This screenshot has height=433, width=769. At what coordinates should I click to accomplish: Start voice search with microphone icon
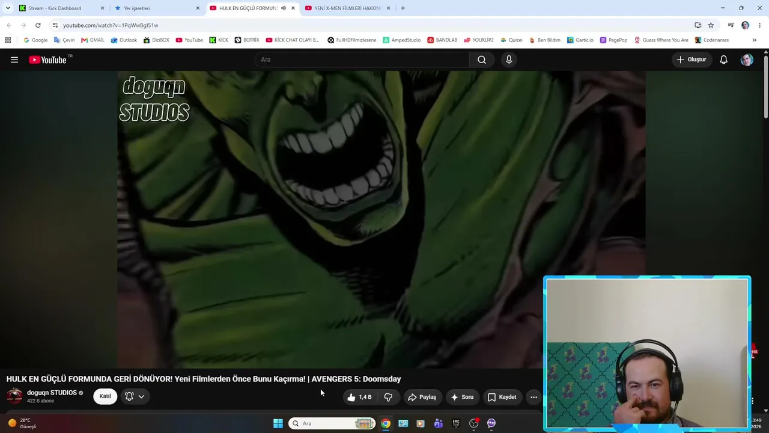tap(509, 60)
